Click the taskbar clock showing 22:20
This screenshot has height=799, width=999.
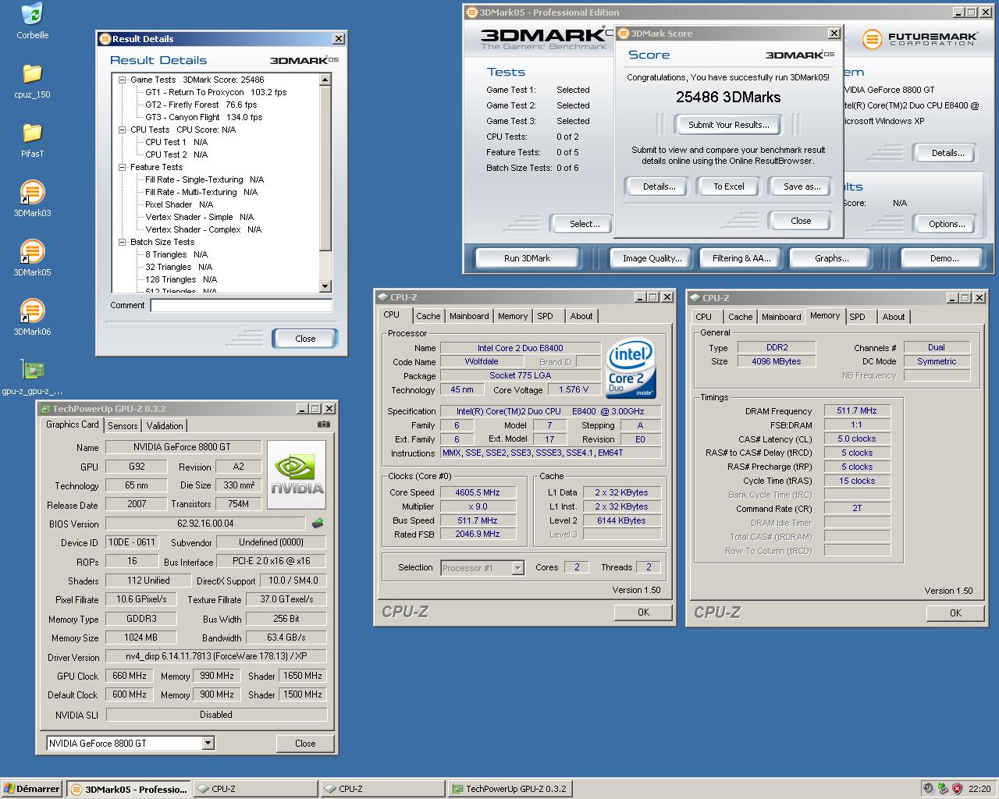979,789
